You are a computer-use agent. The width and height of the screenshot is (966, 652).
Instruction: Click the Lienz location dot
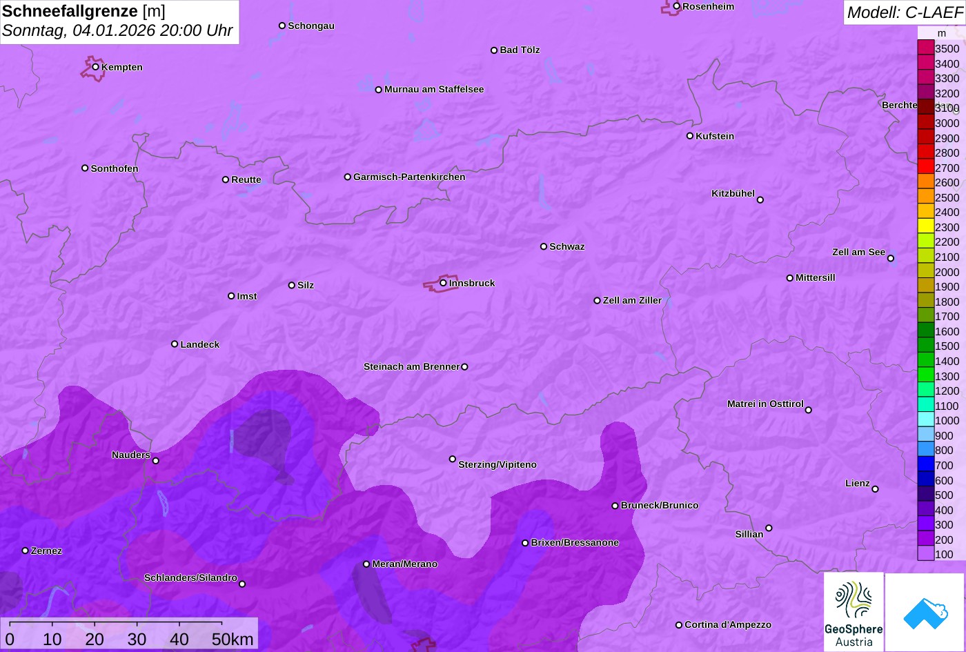(x=875, y=489)
